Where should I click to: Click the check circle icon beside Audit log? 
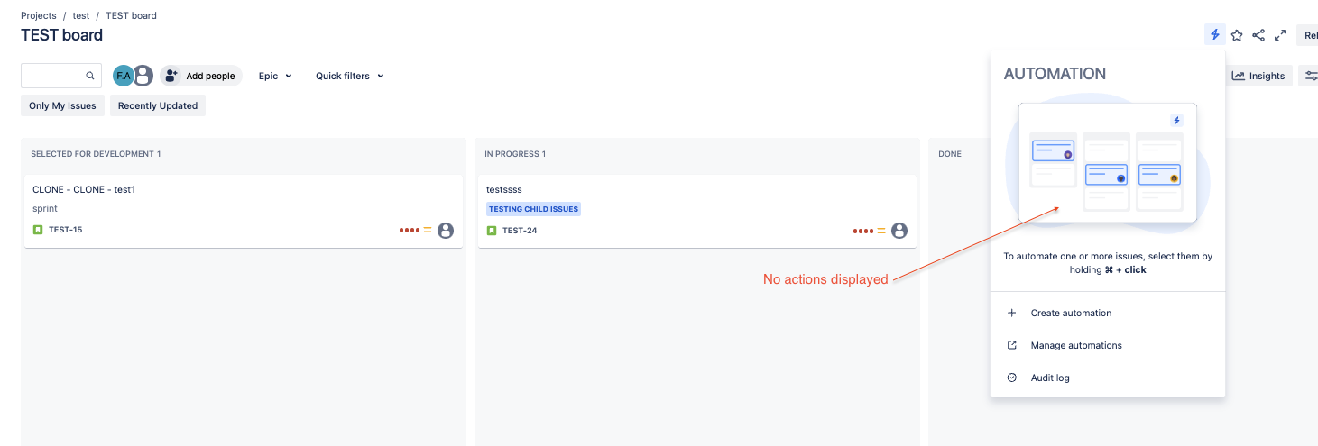(1011, 378)
